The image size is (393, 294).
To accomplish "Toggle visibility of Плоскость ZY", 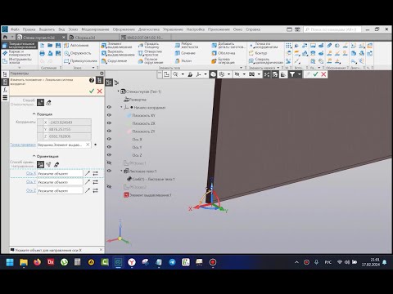I will pyautogui.click(x=109, y=131).
